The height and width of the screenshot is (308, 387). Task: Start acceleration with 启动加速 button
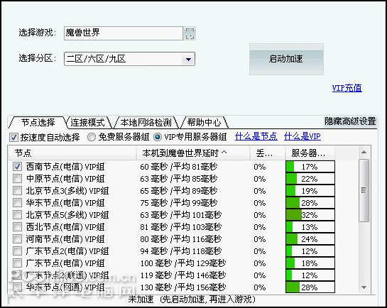coord(286,59)
